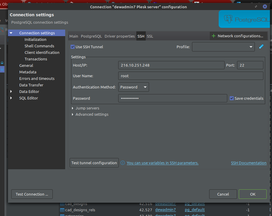Viewport: 272px width, 216px height.
Task: Click the pencil edit profile icon
Action: [x=261, y=46]
